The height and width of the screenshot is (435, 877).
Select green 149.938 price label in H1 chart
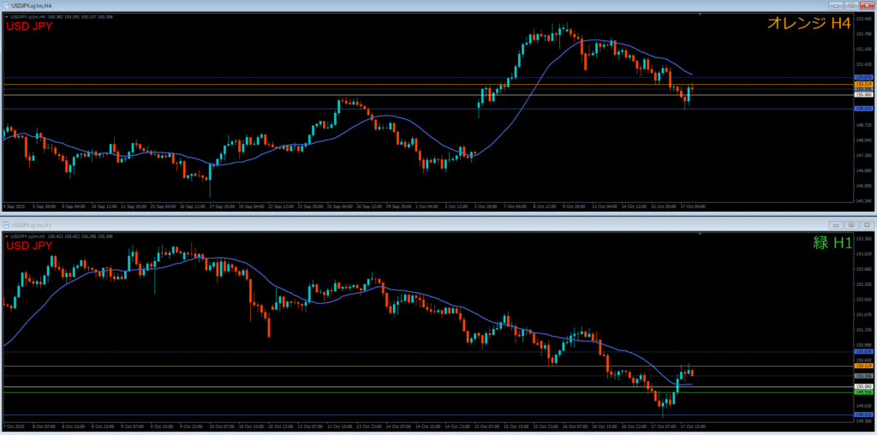864,392
